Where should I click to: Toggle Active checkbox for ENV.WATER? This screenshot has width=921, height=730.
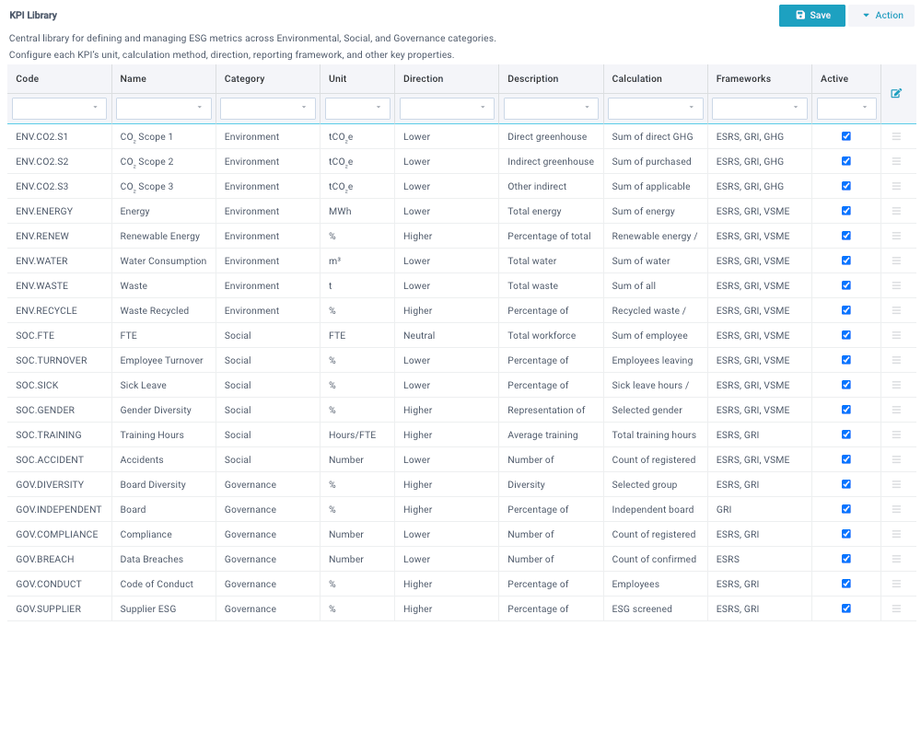point(845,261)
